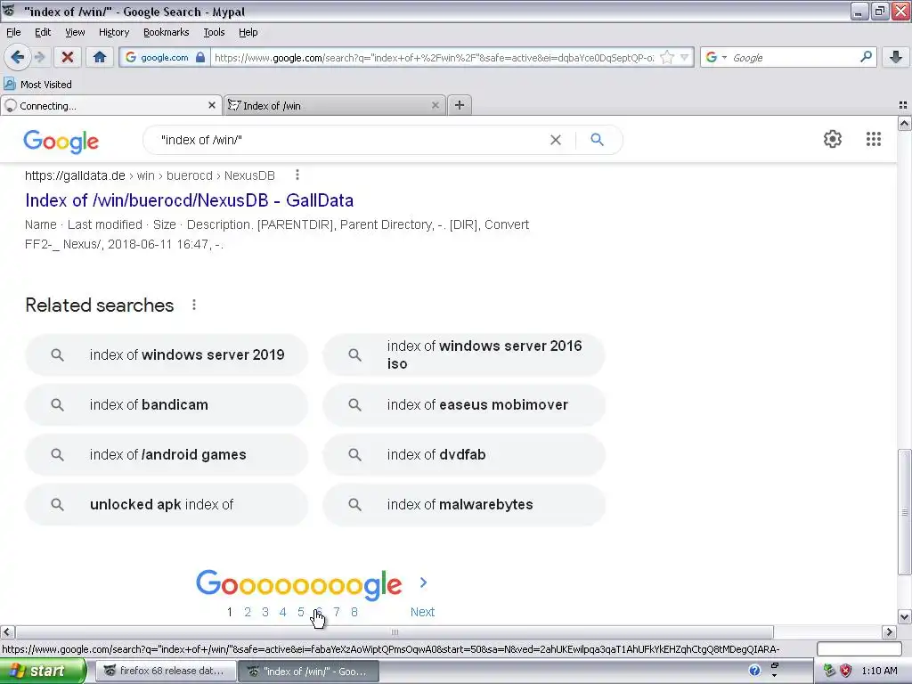Click the padlock site security icon
The width and height of the screenshot is (912, 684).
[x=200, y=57]
